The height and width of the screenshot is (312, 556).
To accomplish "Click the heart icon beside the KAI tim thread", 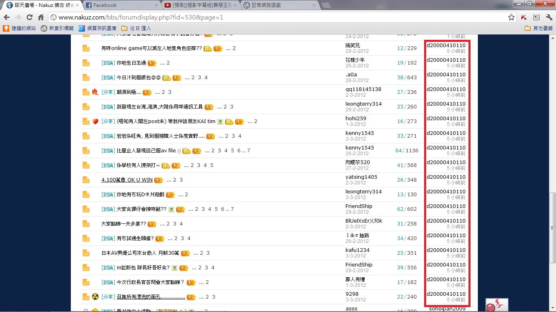I will click(95, 121).
